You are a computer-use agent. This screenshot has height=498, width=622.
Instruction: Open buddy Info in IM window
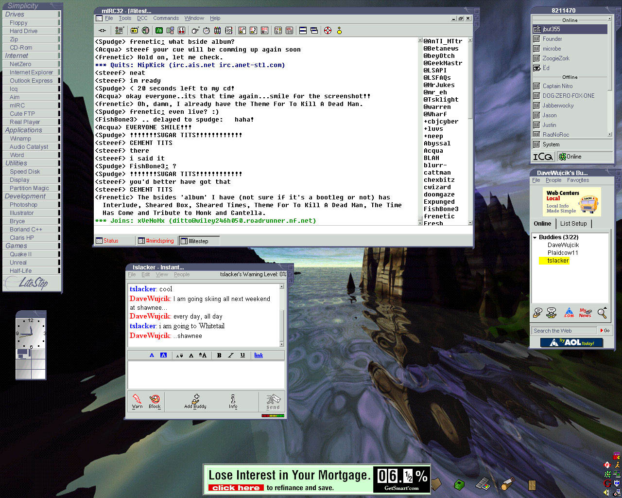tap(233, 402)
